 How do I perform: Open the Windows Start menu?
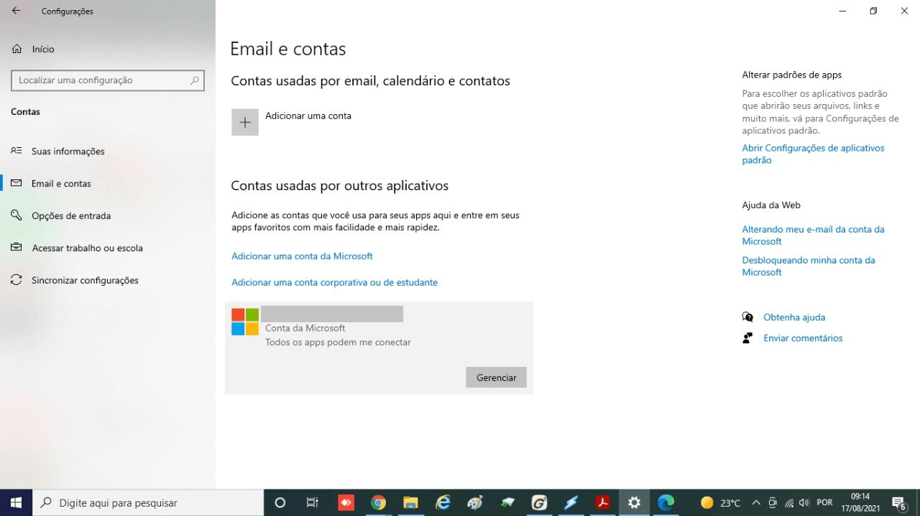[16, 503]
